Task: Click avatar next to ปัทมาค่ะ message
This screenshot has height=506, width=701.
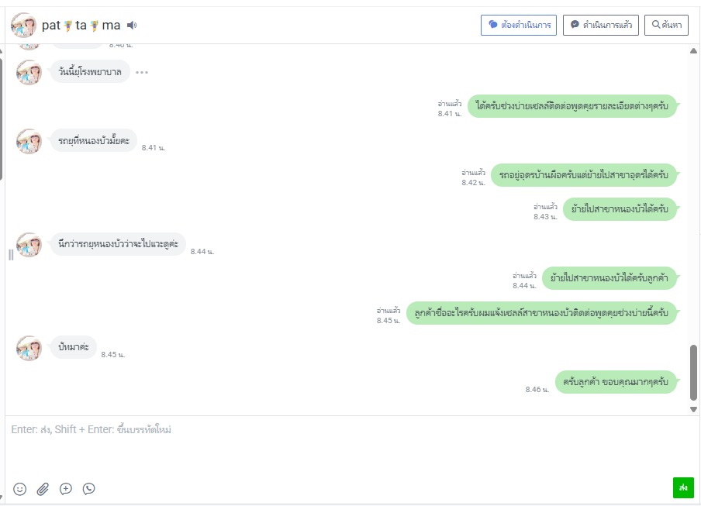Action: 29,349
